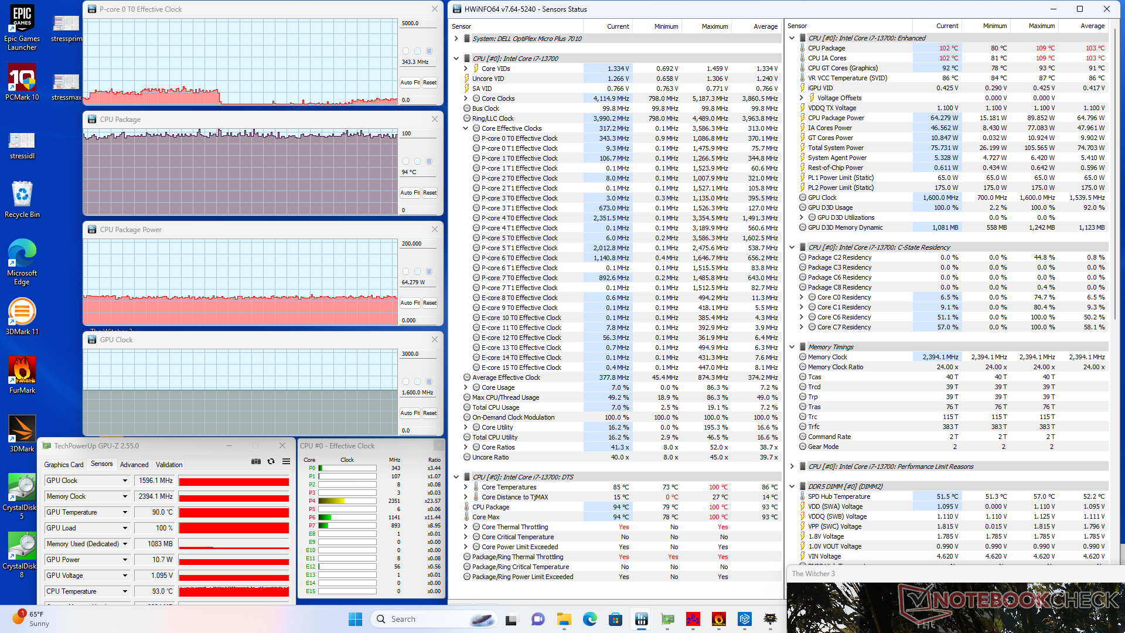Open the Advanced tab in GPU-Z

coord(134,465)
